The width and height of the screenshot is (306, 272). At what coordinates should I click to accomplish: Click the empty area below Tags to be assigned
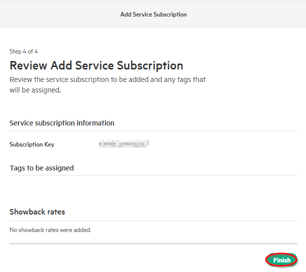(150, 189)
